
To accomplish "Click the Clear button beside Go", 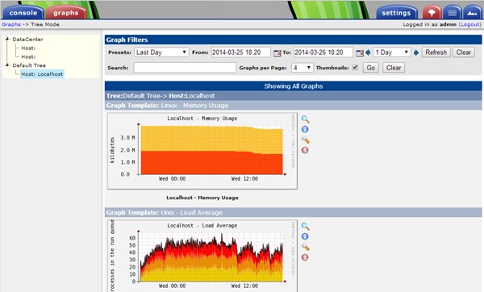I will (x=394, y=68).
